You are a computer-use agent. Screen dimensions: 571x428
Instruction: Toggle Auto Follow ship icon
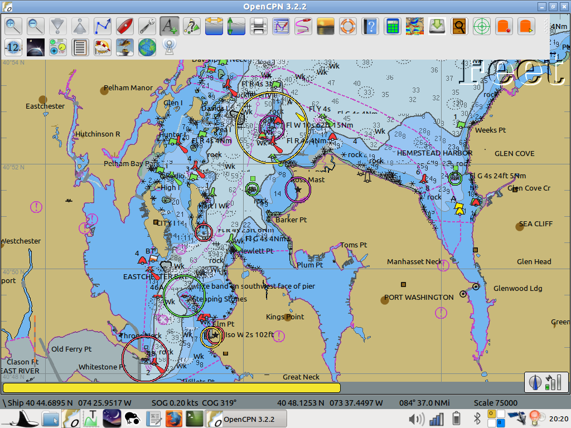(x=125, y=26)
